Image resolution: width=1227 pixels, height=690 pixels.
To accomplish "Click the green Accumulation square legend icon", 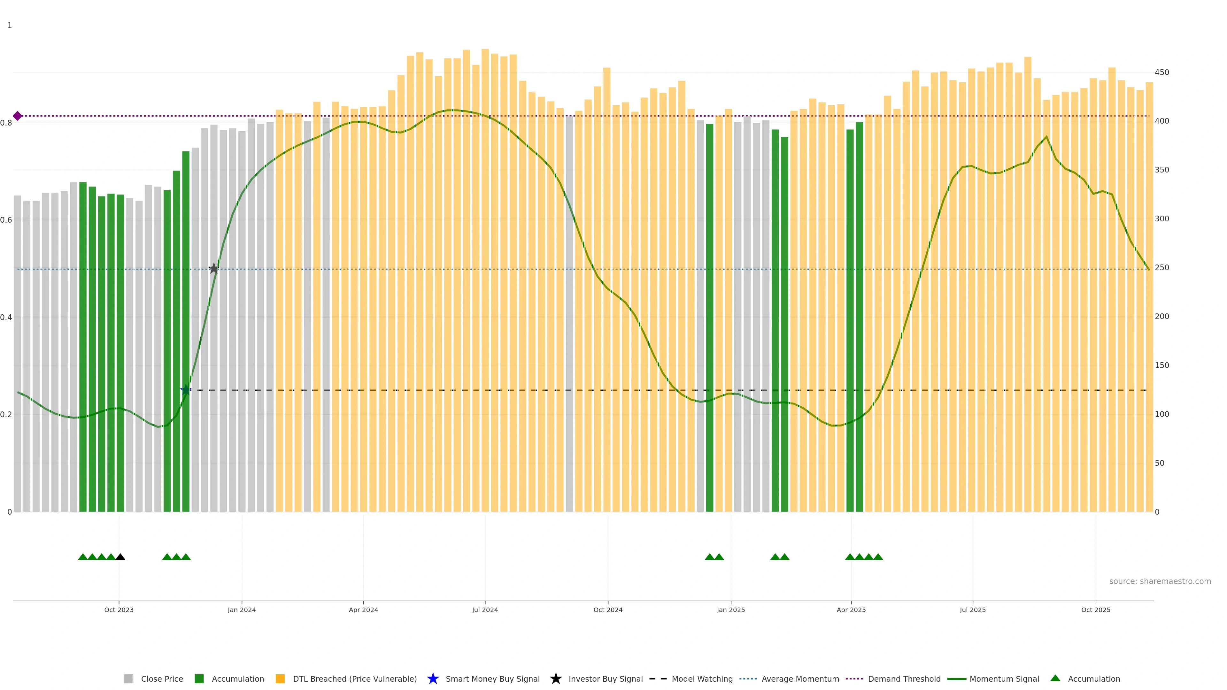I will (199, 678).
